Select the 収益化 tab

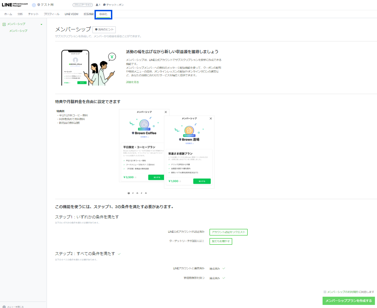[103, 14]
